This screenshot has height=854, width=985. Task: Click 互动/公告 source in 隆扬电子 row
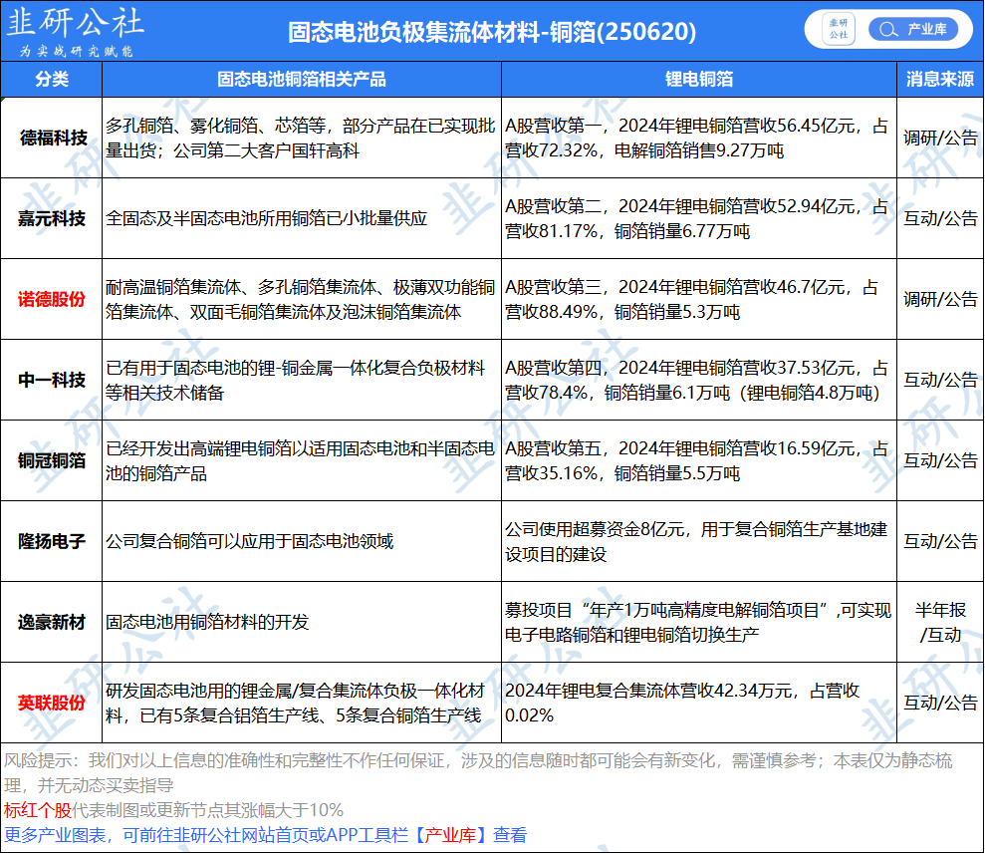point(940,541)
